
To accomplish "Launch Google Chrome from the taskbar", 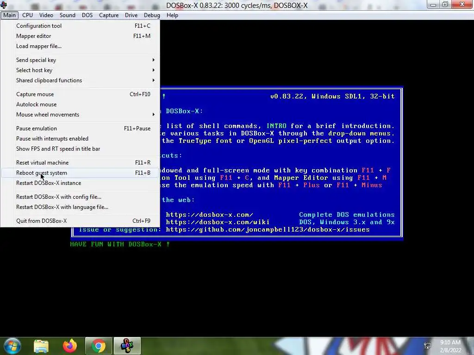I will (99, 346).
